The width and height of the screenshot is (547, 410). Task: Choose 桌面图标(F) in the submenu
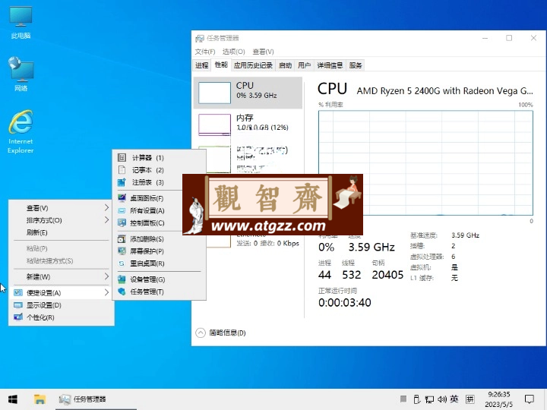[x=159, y=198]
